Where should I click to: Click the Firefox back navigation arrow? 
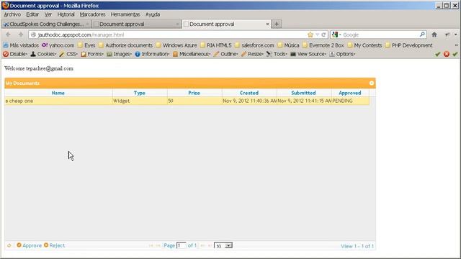tap(8, 35)
